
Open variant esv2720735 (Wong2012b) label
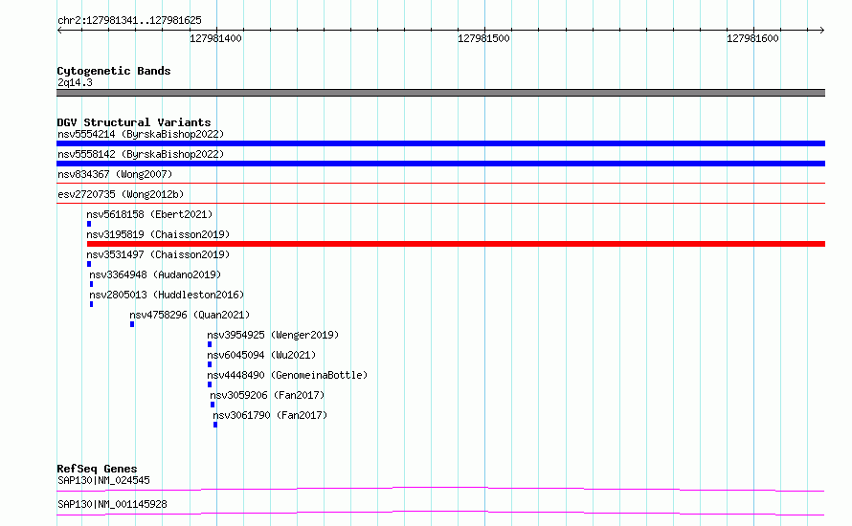tap(121, 194)
